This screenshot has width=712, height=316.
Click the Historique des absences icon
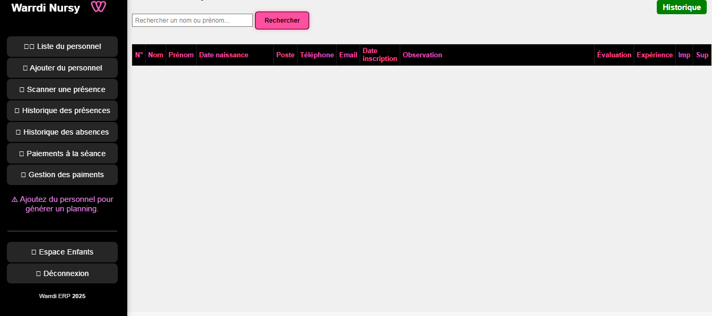pyautogui.click(x=17, y=132)
